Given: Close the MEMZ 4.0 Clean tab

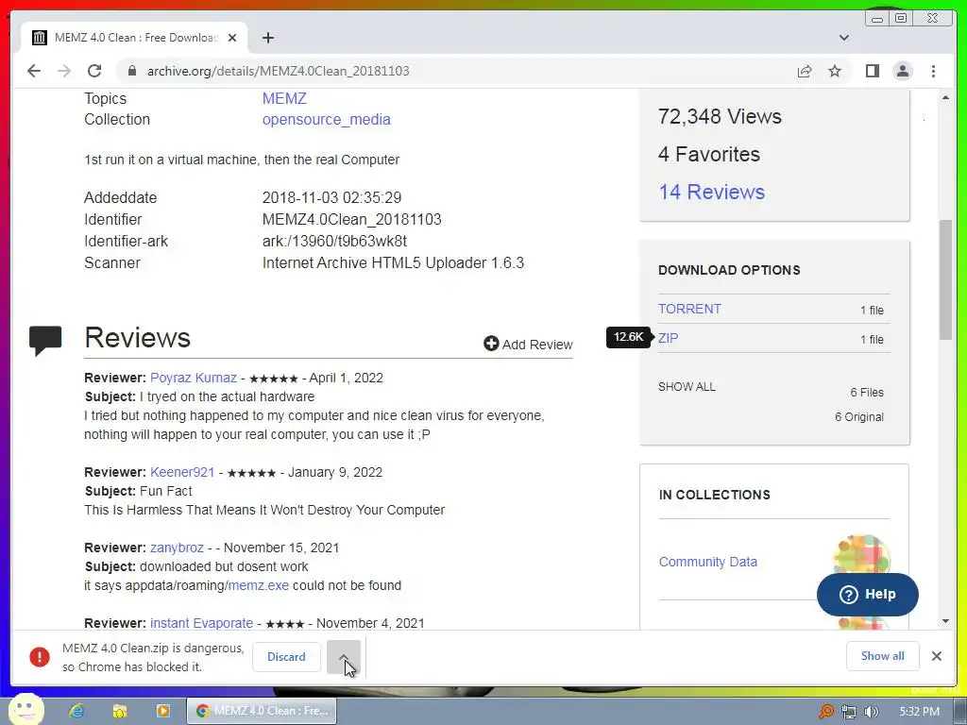Looking at the screenshot, I should tap(232, 38).
